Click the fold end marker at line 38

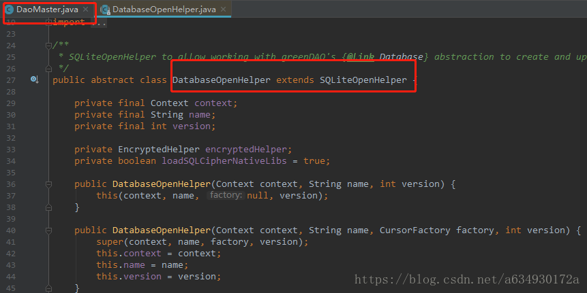48,207
